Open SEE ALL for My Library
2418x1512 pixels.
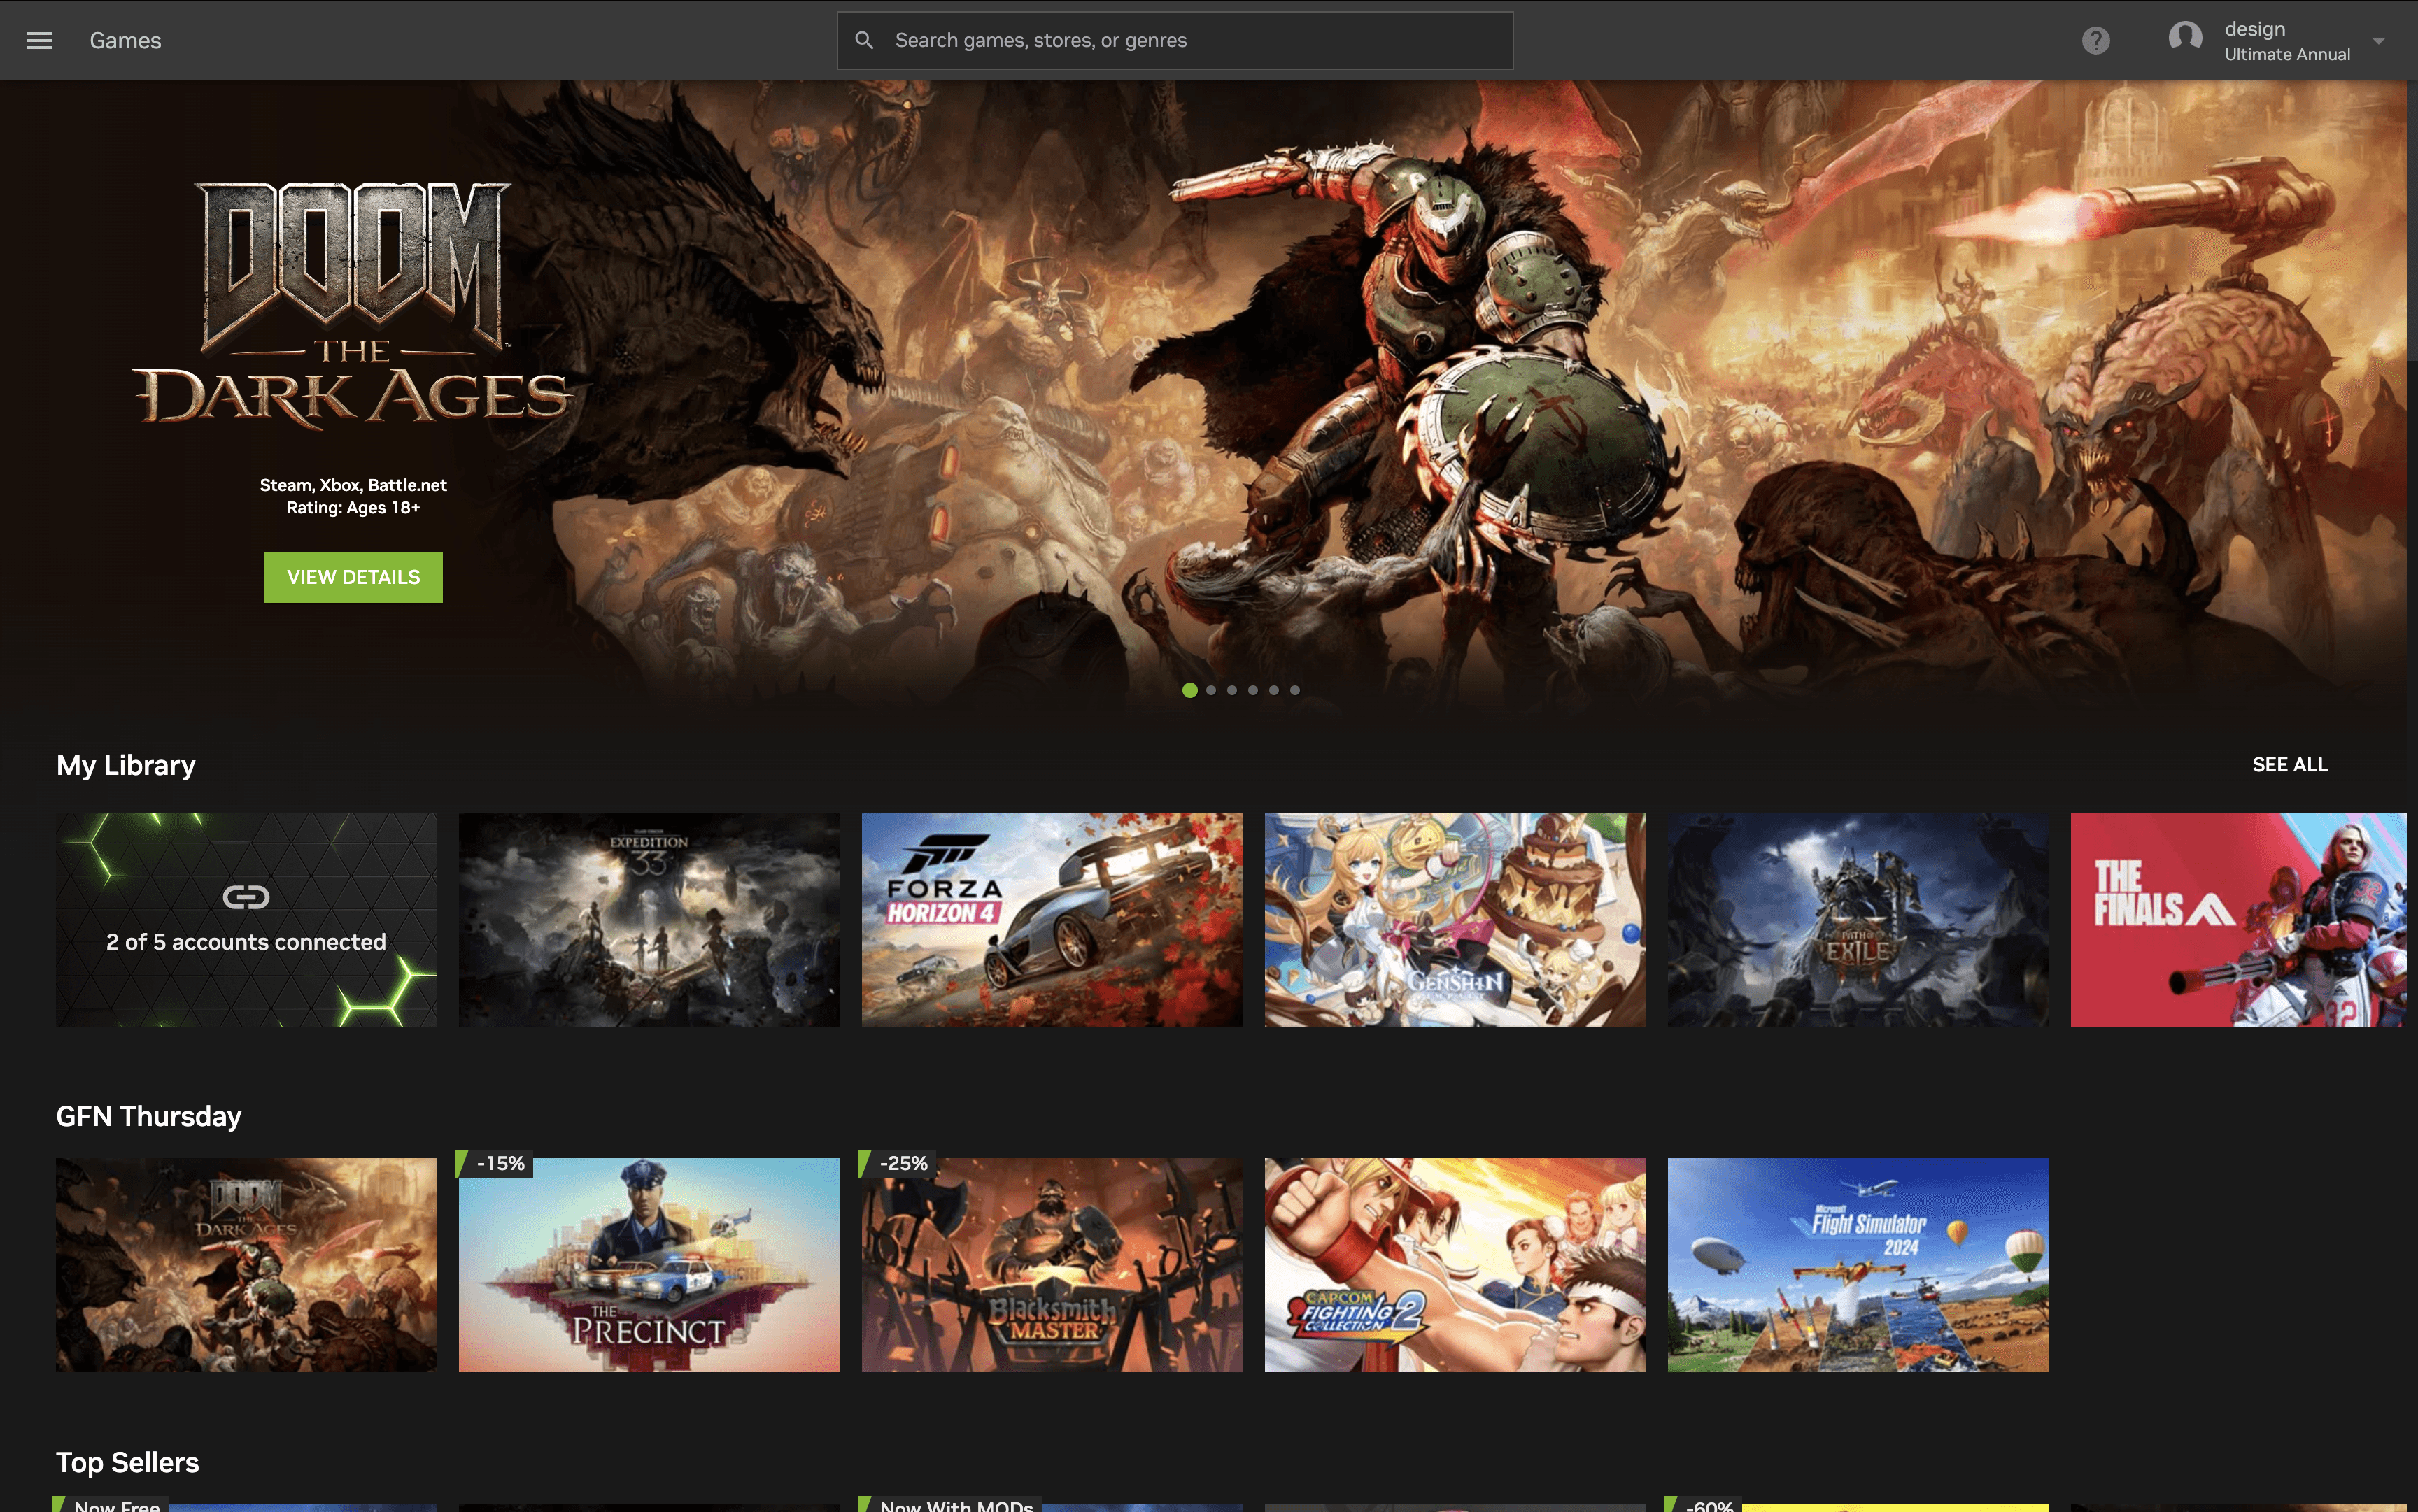click(x=2289, y=765)
